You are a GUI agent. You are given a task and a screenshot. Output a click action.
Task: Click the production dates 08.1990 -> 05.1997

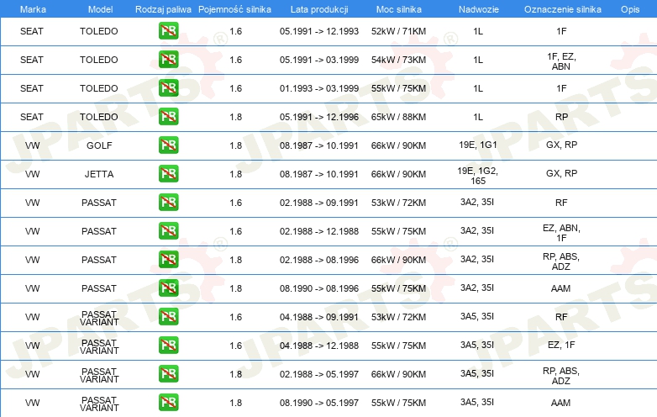pos(319,403)
